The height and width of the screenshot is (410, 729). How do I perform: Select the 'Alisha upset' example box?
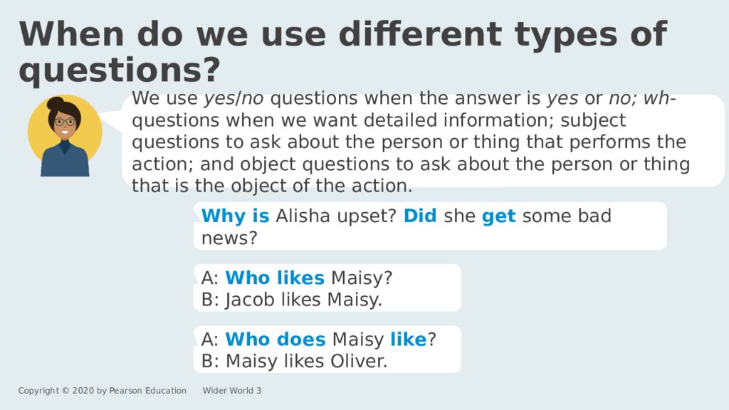coord(430,226)
